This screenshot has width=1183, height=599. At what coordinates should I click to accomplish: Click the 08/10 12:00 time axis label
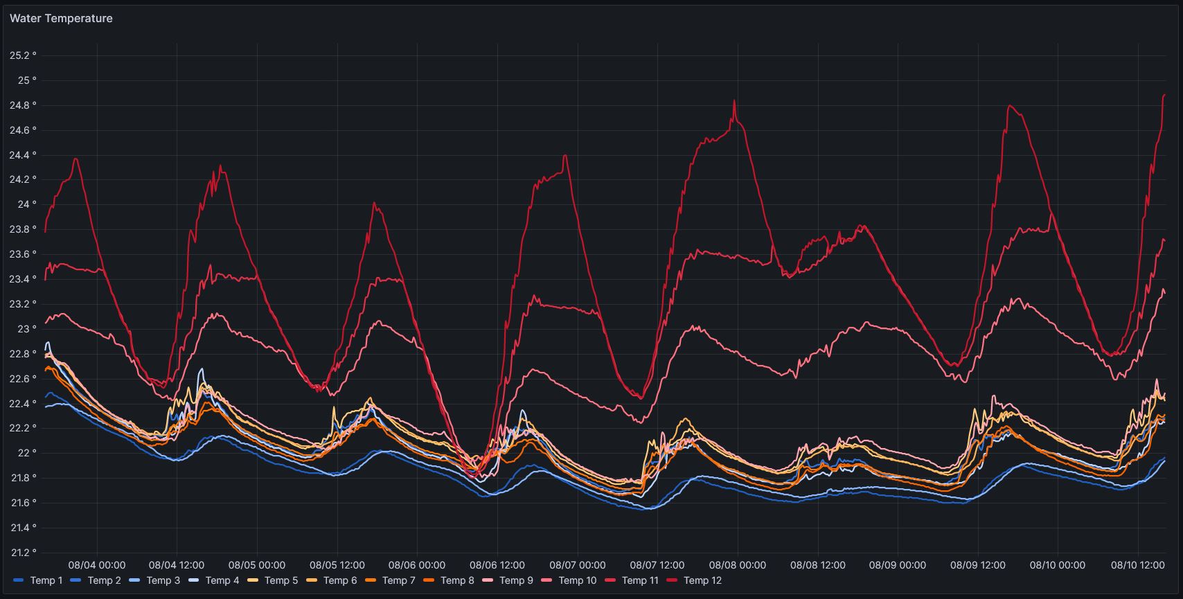point(1138,565)
